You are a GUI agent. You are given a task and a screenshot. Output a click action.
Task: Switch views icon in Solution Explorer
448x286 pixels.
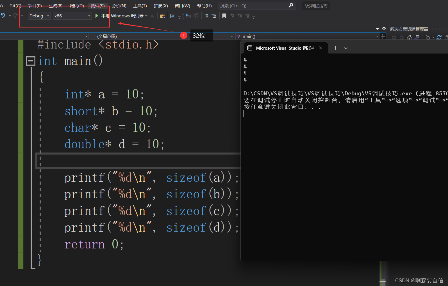tap(417, 37)
